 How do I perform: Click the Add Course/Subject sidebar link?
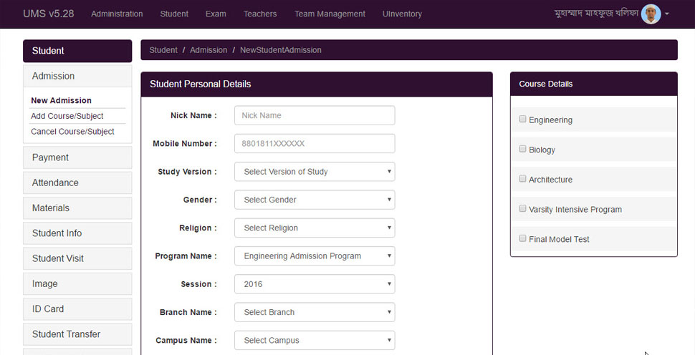[x=67, y=116]
